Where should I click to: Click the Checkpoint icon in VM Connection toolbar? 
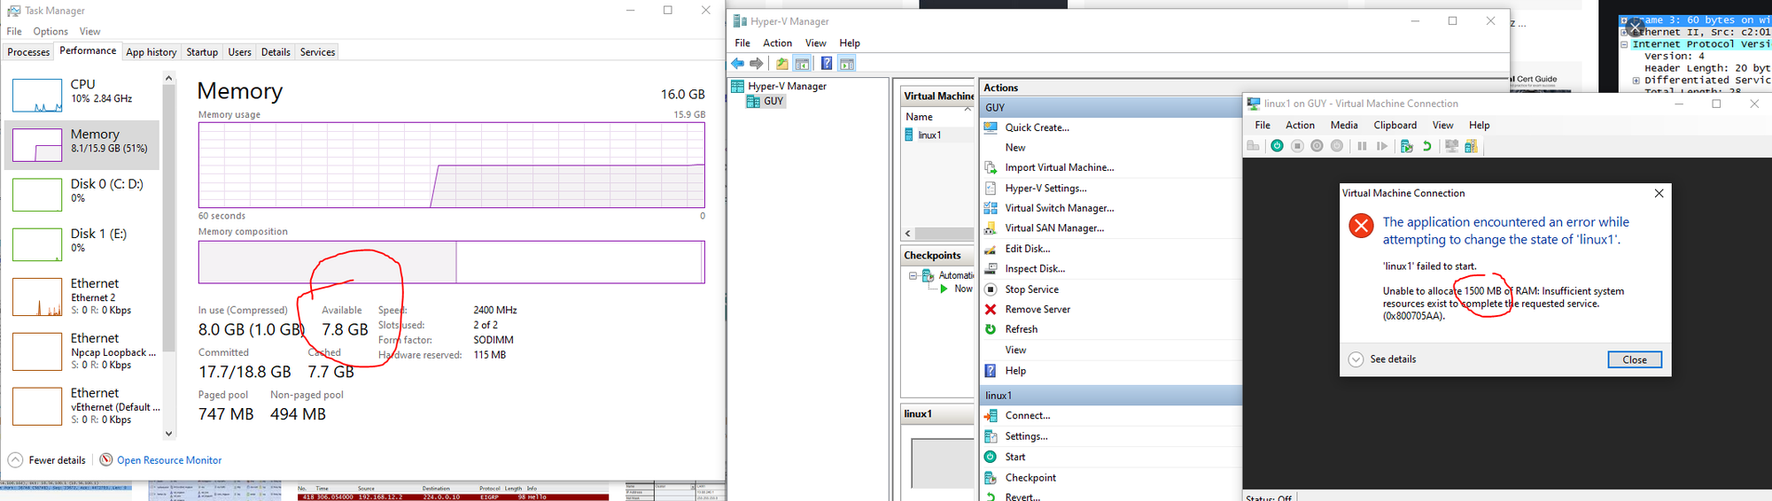click(x=1406, y=146)
